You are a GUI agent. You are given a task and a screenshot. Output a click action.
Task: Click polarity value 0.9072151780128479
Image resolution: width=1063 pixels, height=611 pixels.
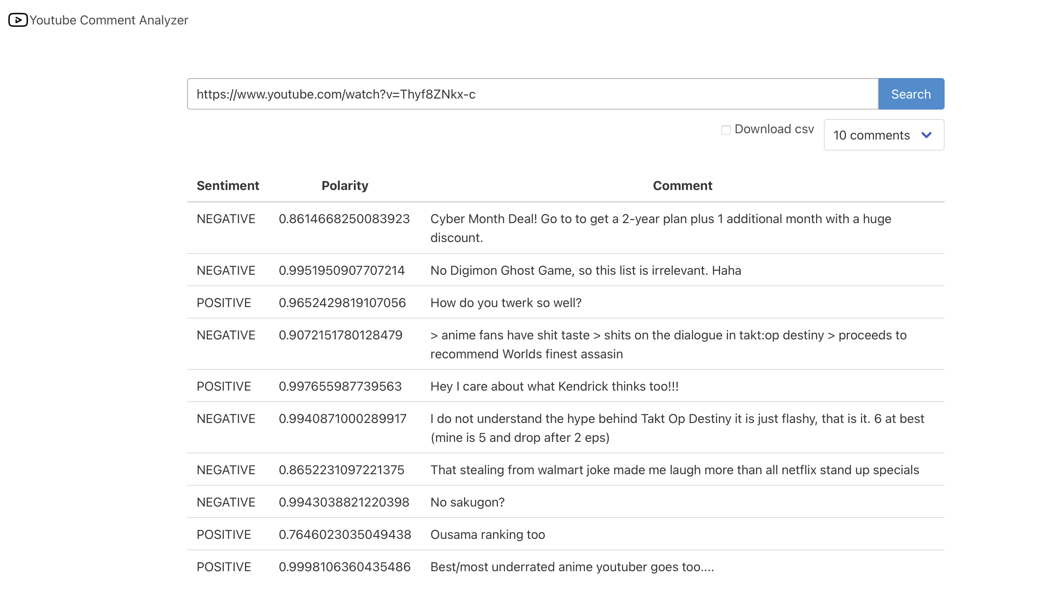coord(340,335)
